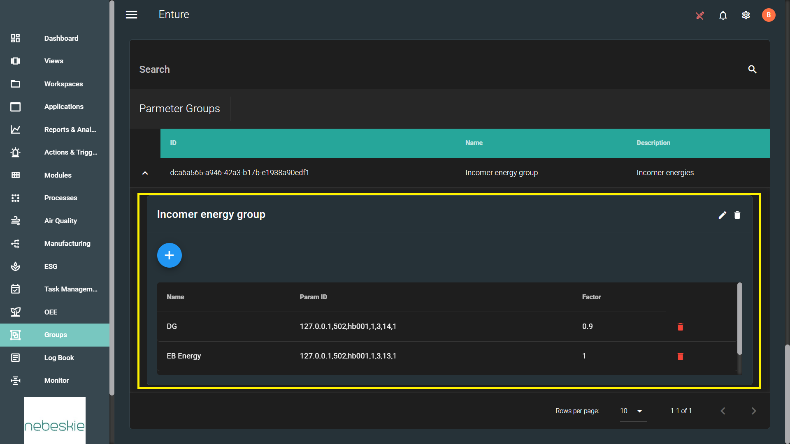Viewport: 790px width, 444px height.
Task: Remove the EB Energy parameter row
Action: click(x=680, y=356)
